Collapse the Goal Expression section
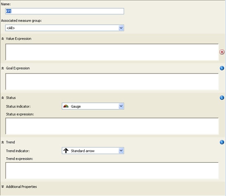This screenshot has height=196, width=226. coord(2,68)
